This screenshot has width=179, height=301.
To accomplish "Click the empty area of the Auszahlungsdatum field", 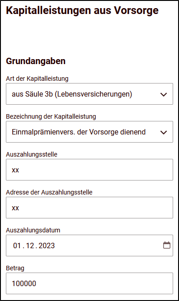I will 108,245.
